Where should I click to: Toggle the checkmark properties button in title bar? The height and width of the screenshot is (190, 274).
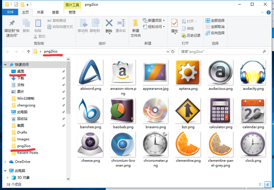(x=16, y=5)
